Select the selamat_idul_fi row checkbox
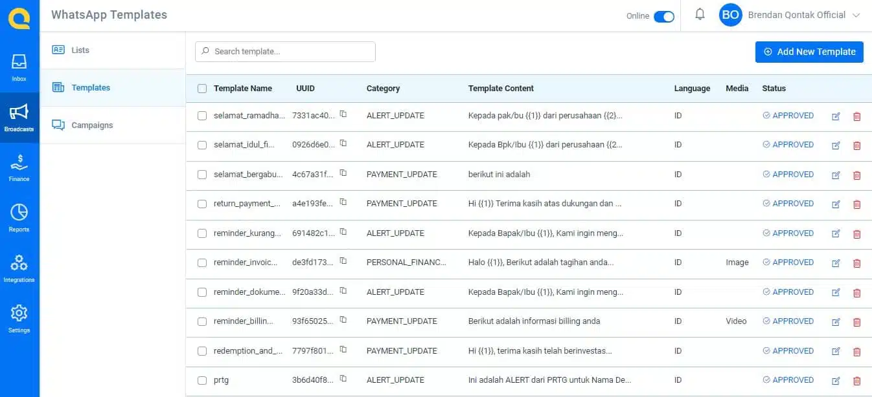Image resolution: width=872 pixels, height=397 pixels. click(x=202, y=145)
